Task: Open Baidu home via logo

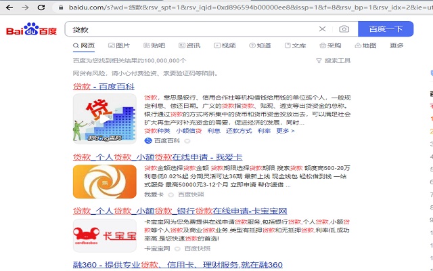Action: coord(31,29)
